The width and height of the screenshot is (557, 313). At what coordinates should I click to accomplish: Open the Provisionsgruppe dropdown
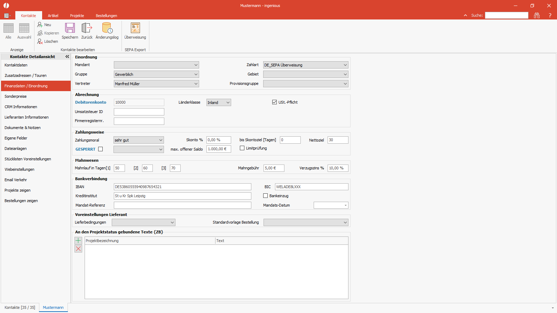tap(306, 83)
